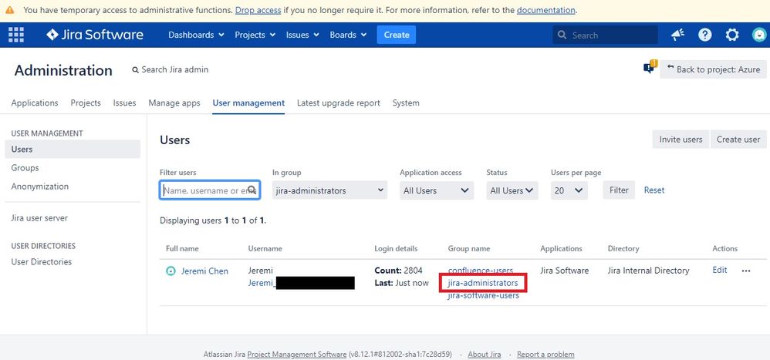Click the Drop access link

(x=258, y=10)
